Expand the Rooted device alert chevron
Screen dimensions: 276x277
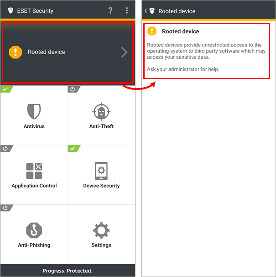coord(125,52)
